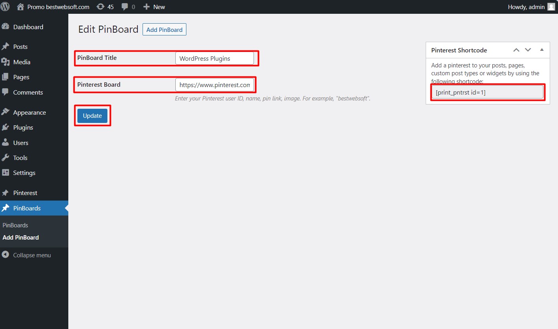Click the Add PinBoard button near heading

[x=164, y=30]
